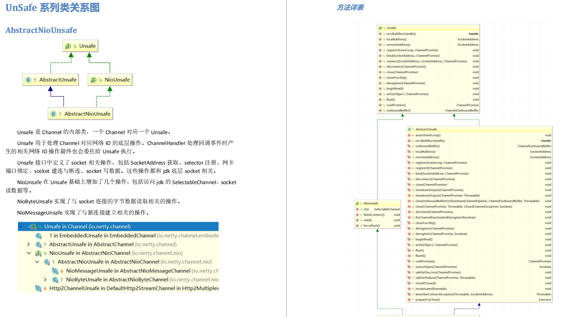Click the class icon of the NioMessageUnsafe row
This screenshot has width=566, height=317.
55,271
